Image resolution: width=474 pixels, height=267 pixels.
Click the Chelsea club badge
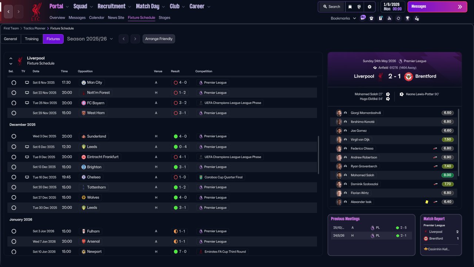point(84,177)
